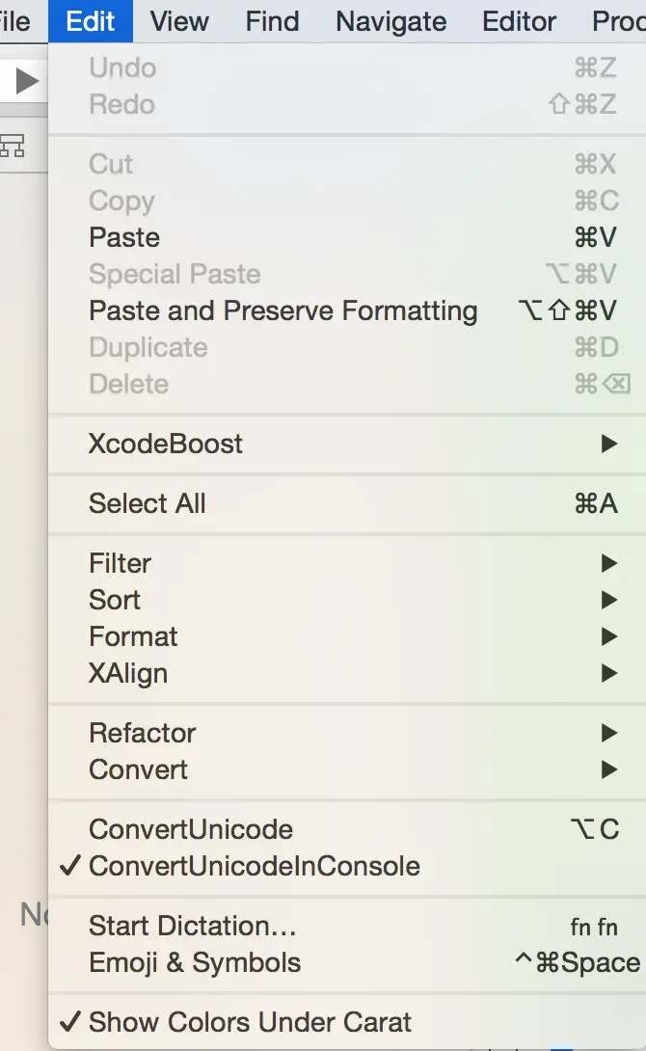Choose Select All menu entry
The width and height of the screenshot is (646, 1051).
(148, 503)
